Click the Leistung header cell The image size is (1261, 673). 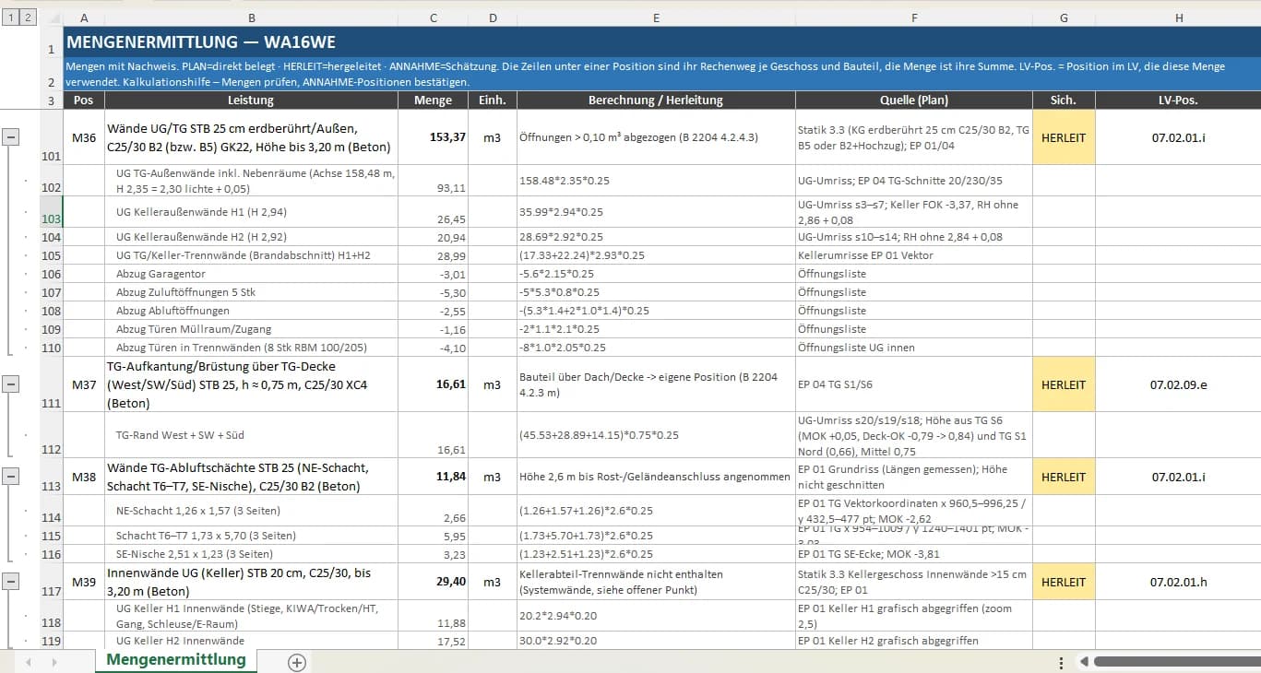[x=252, y=100]
